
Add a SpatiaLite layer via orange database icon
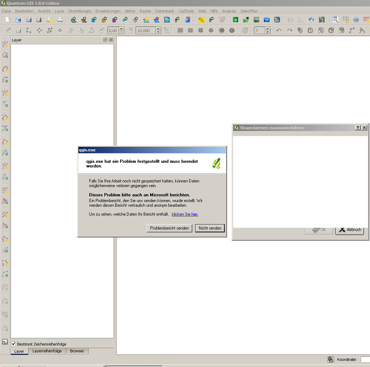coord(104,20)
